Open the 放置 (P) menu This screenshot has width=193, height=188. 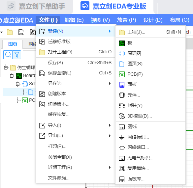[127, 20]
